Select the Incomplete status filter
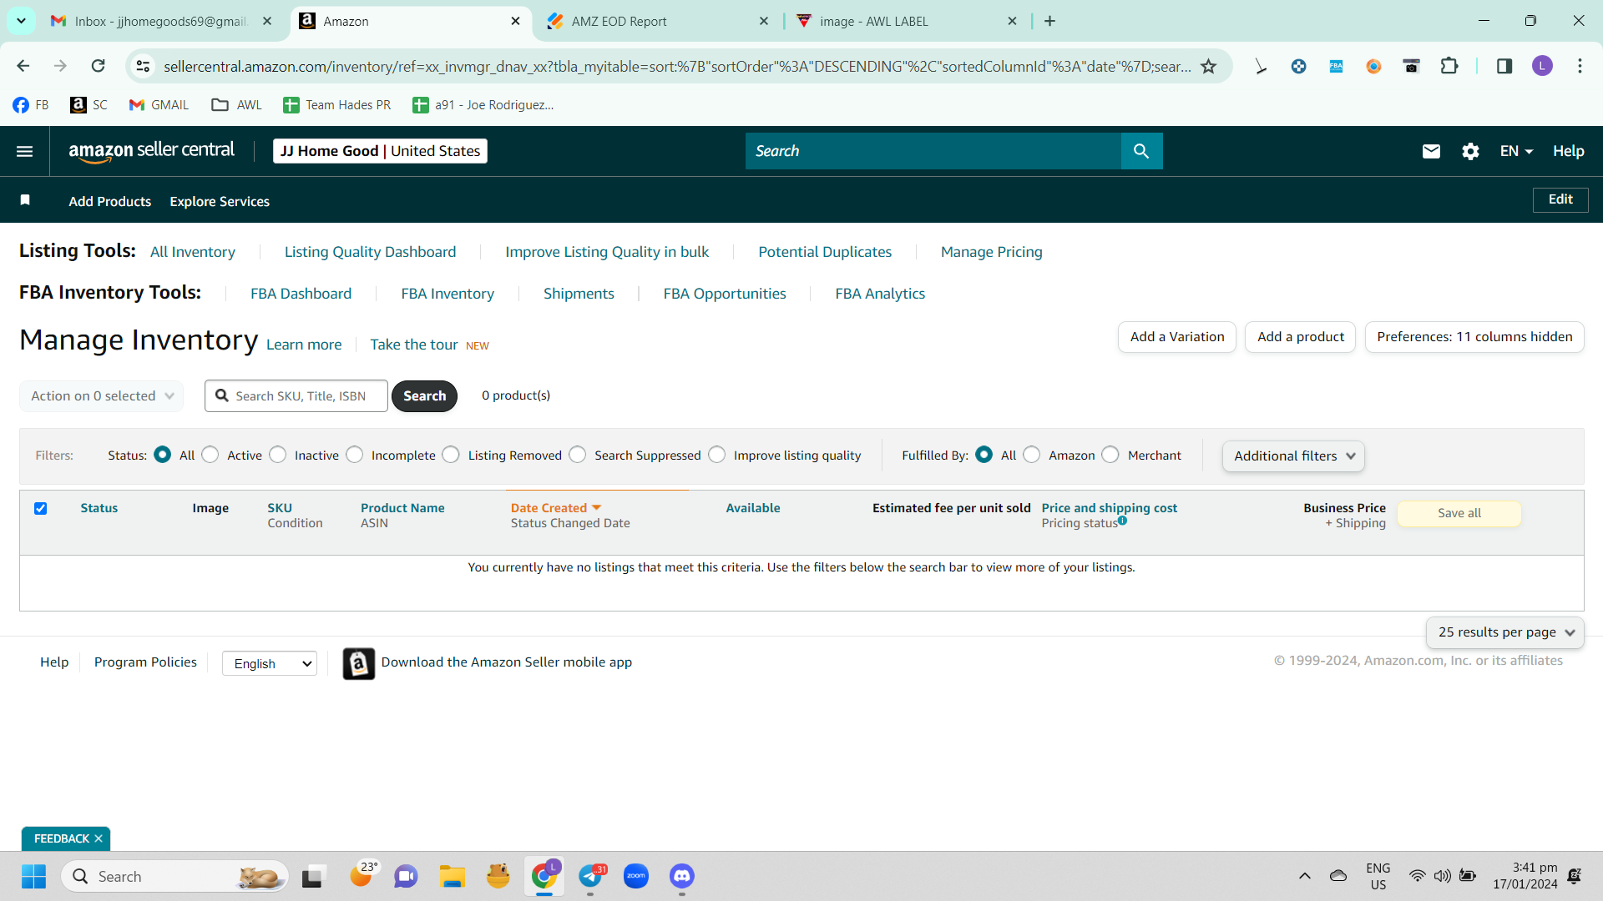 coord(355,455)
